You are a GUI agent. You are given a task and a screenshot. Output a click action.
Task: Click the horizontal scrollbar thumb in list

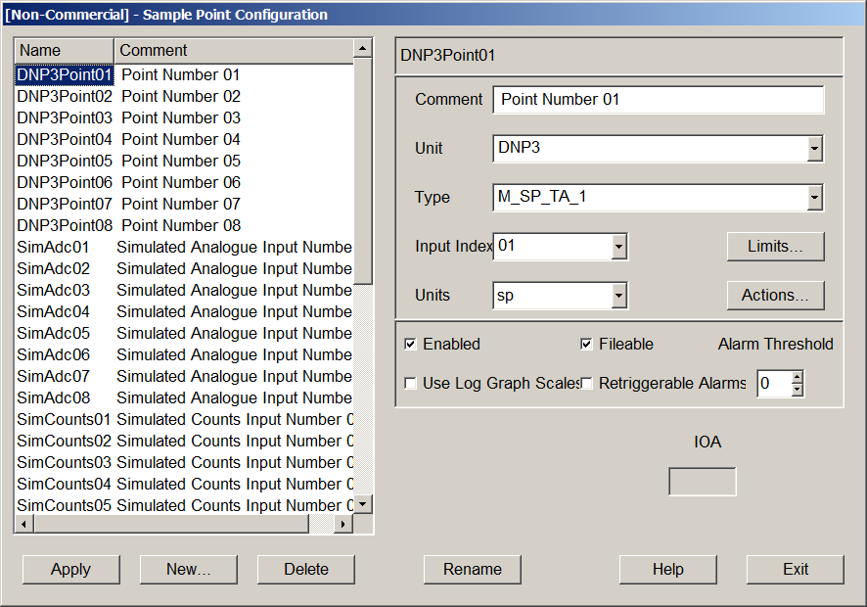(171, 524)
